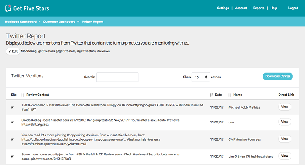The image size is (305, 165).
Task: Click name 'Jim O Brien ??? techbuzzireland'
Action: click(251, 157)
